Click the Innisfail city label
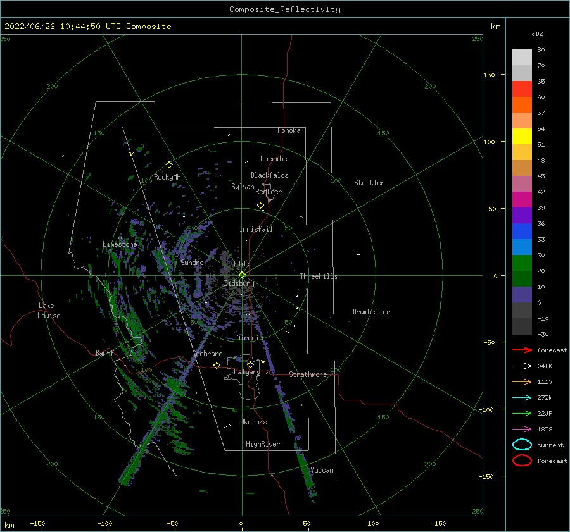 256,229
